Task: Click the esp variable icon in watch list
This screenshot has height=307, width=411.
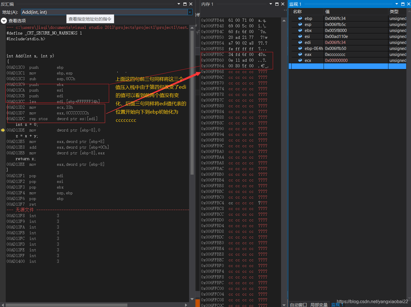Action: 300,24
